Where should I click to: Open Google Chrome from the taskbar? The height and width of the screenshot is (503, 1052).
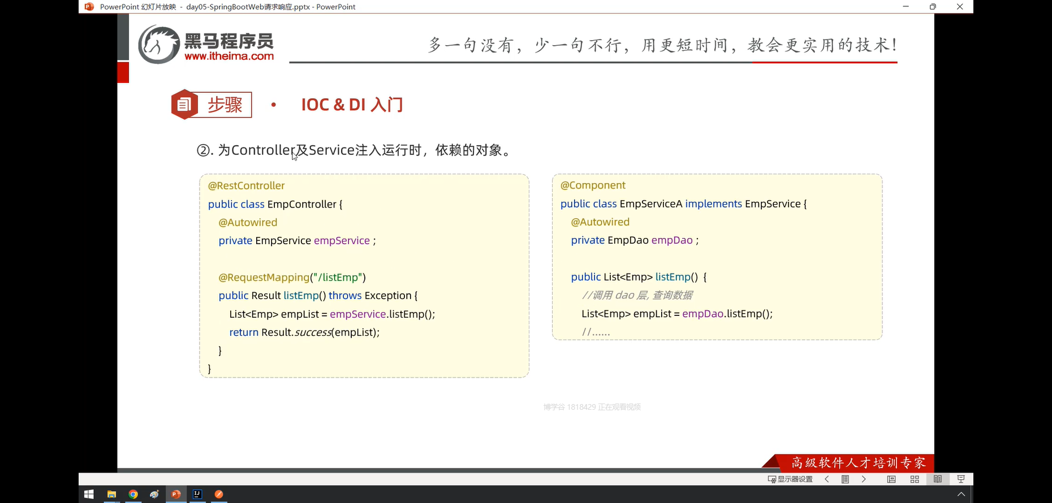[133, 495]
